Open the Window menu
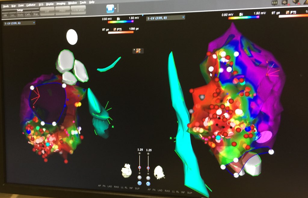Viewport: 308px width, 198px height. coord(72,3)
